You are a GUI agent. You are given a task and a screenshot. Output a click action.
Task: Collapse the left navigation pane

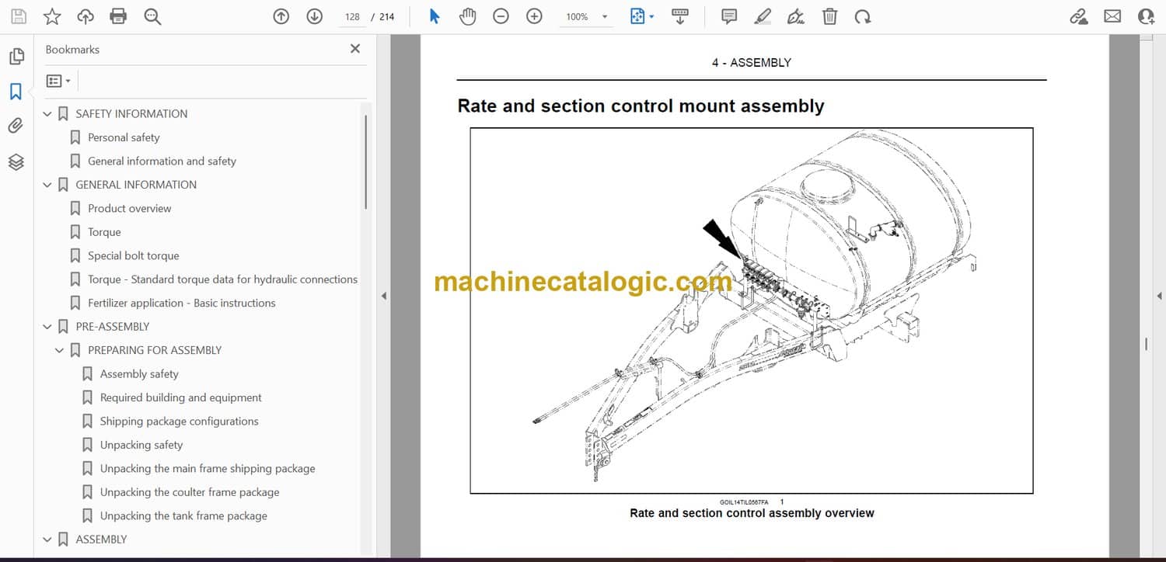[x=383, y=296]
